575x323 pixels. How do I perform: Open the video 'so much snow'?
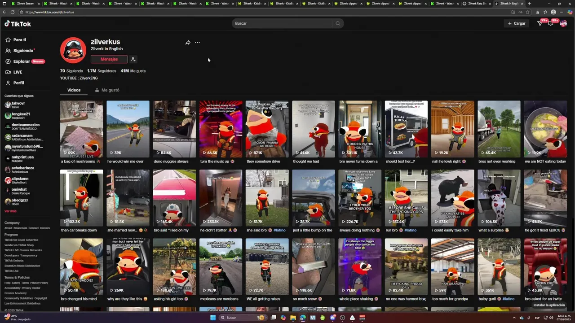(x=314, y=266)
